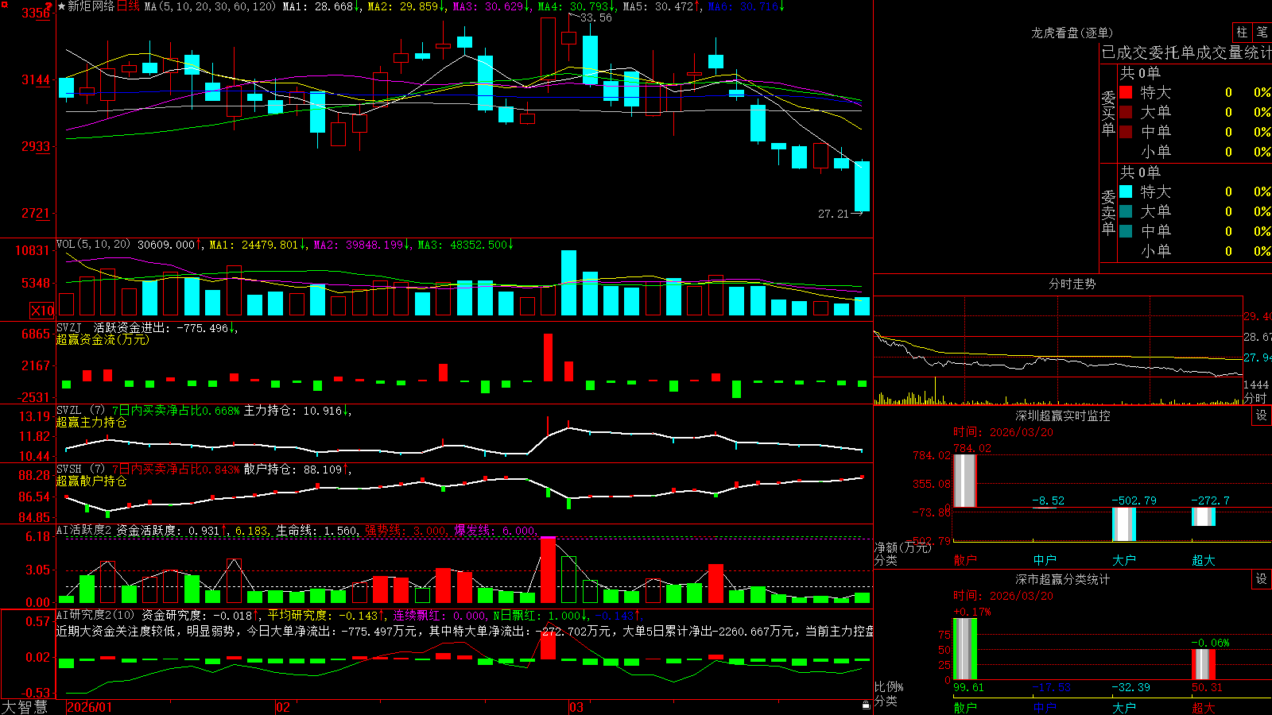Image resolution: width=1272 pixels, height=715 pixels.
Task: Click the 超大 bar labeled -272.7
Action: [x=1204, y=516]
